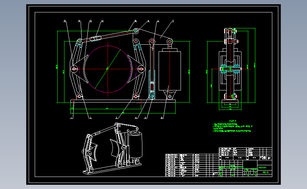The height and width of the screenshot is (189, 307).
Task: Select the large rectangular thruster cylinder body
Action: [x=170, y=71]
